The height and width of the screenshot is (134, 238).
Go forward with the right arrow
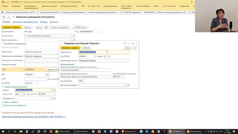pos(8,17)
